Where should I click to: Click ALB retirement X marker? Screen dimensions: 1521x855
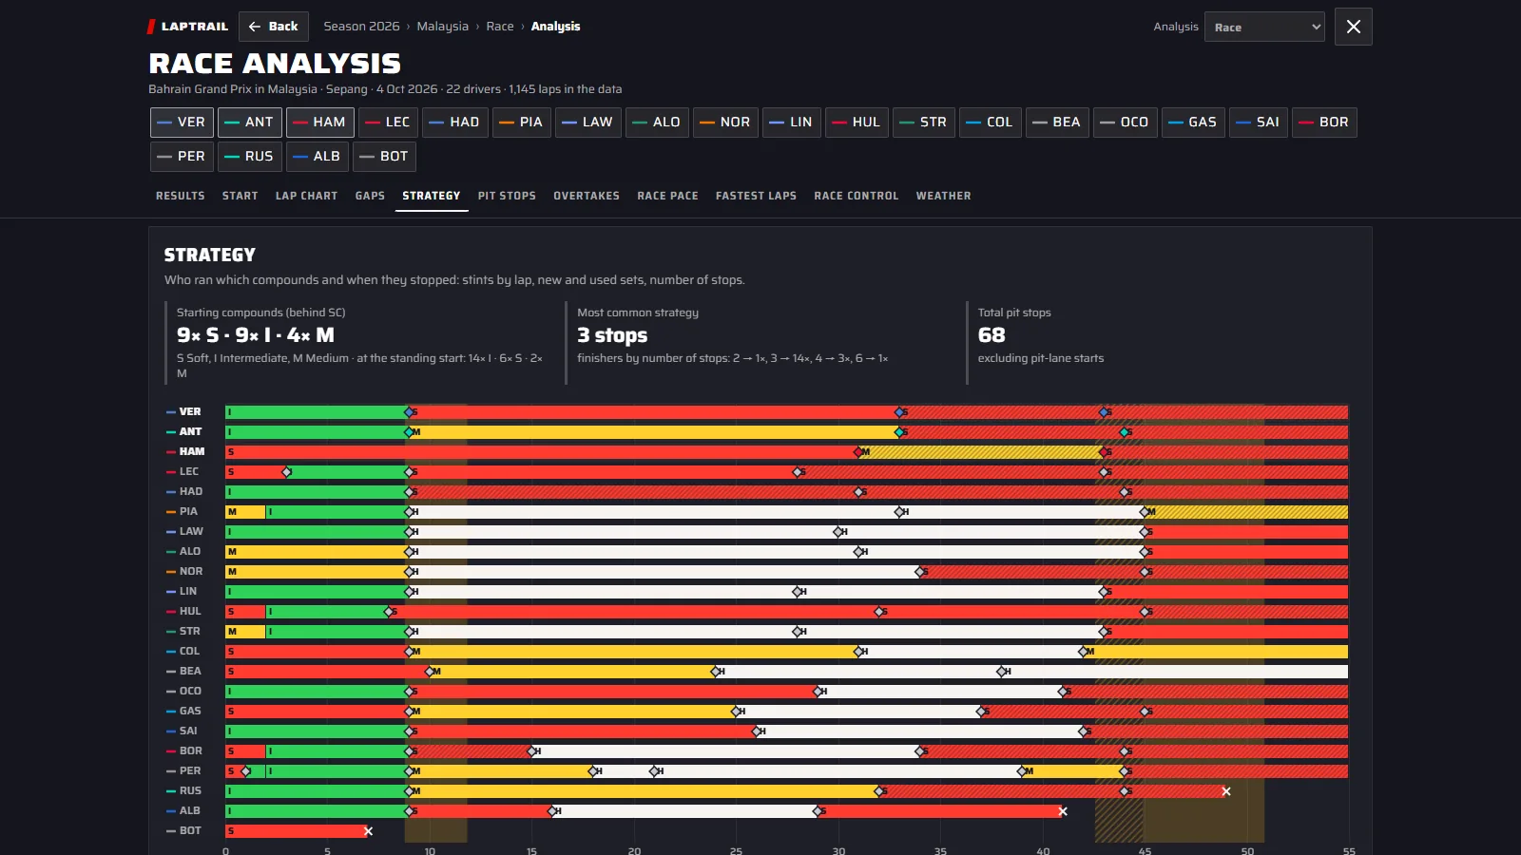1063,811
